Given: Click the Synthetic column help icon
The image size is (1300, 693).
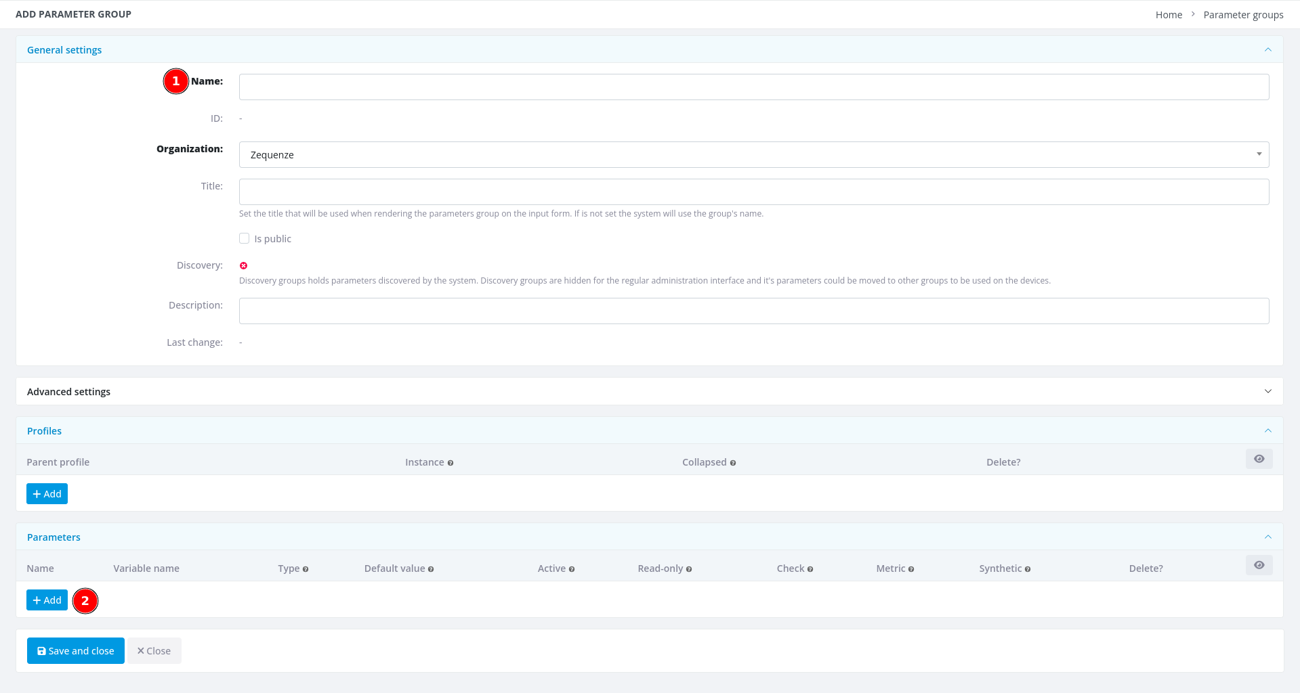Looking at the screenshot, I should click(x=1028, y=569).
